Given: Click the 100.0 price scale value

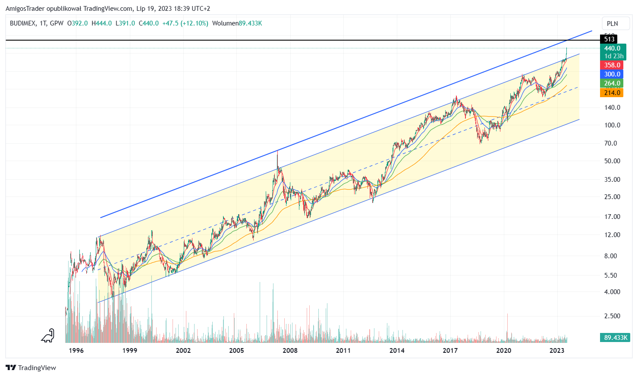Looking at the screenshot, I should (x=612, y=125).
